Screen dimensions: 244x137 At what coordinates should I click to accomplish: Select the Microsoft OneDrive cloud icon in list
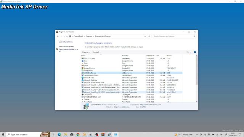82,80
